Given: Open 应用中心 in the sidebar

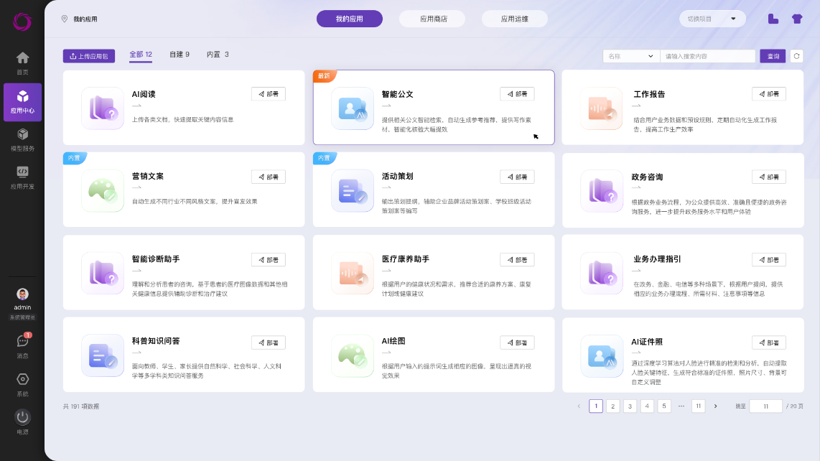Looking at the screenshot, I should [22, 102].
